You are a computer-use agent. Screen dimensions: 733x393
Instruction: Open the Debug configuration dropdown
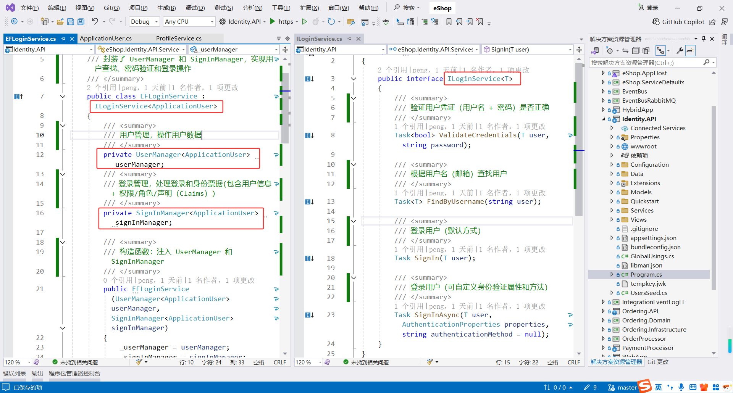click(x=144, y=21)
